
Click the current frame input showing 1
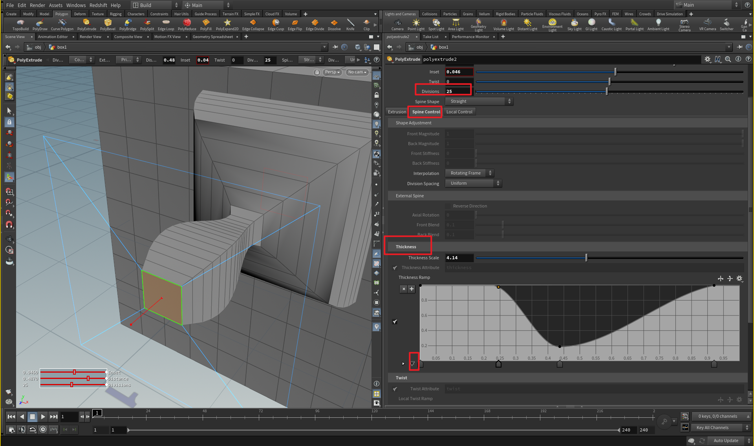click(x=69, y=417)
